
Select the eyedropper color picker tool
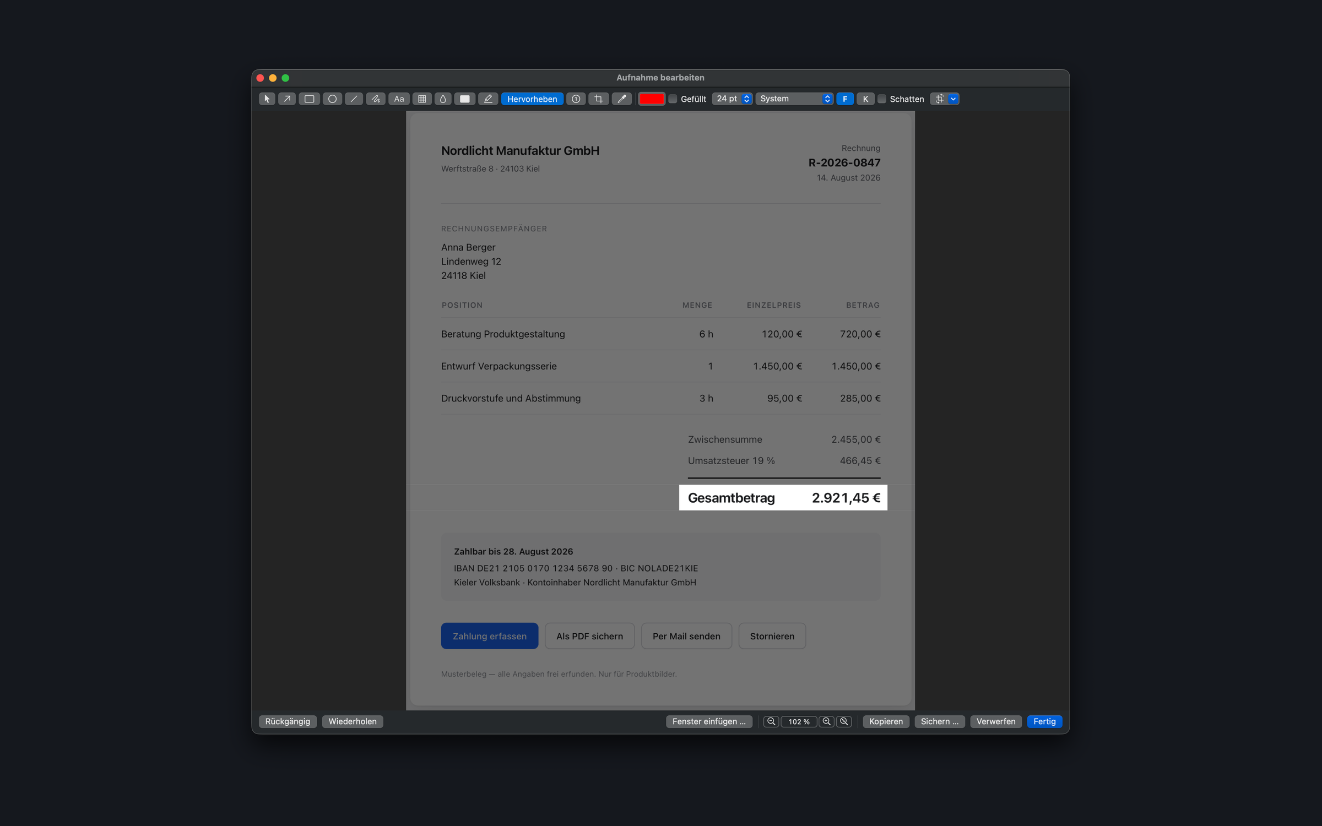622,99
